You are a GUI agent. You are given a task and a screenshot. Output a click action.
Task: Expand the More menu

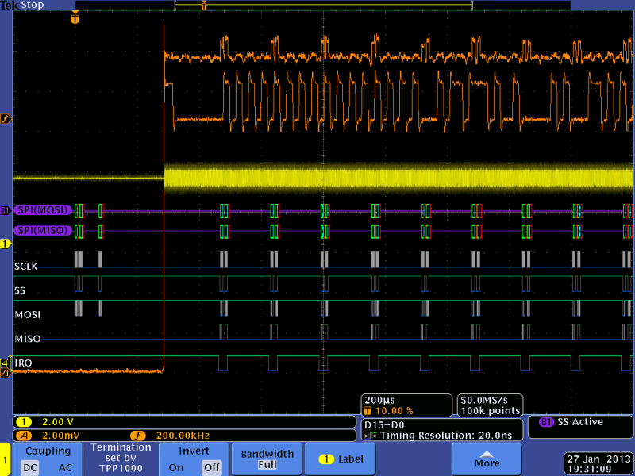(487, 459)
